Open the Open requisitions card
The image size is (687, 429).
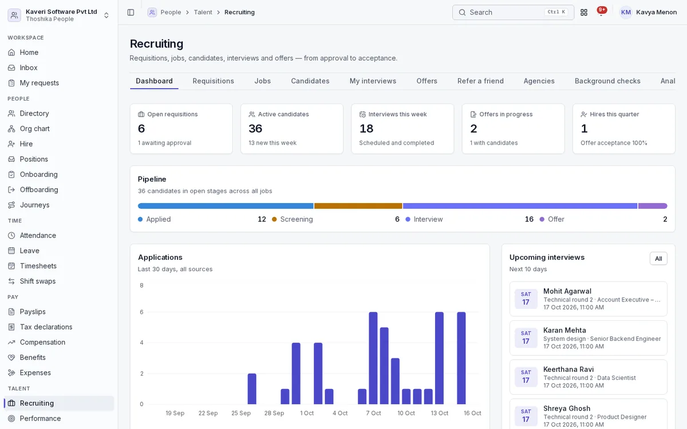(x=181, y=129)
